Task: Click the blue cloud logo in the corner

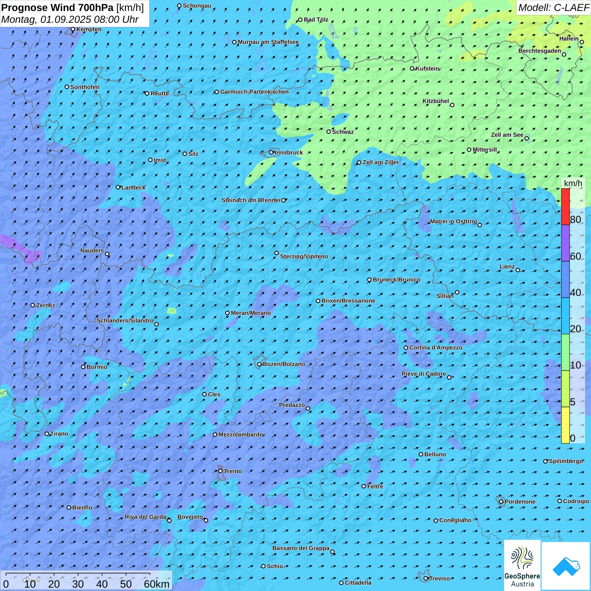Action: [566, 566]
